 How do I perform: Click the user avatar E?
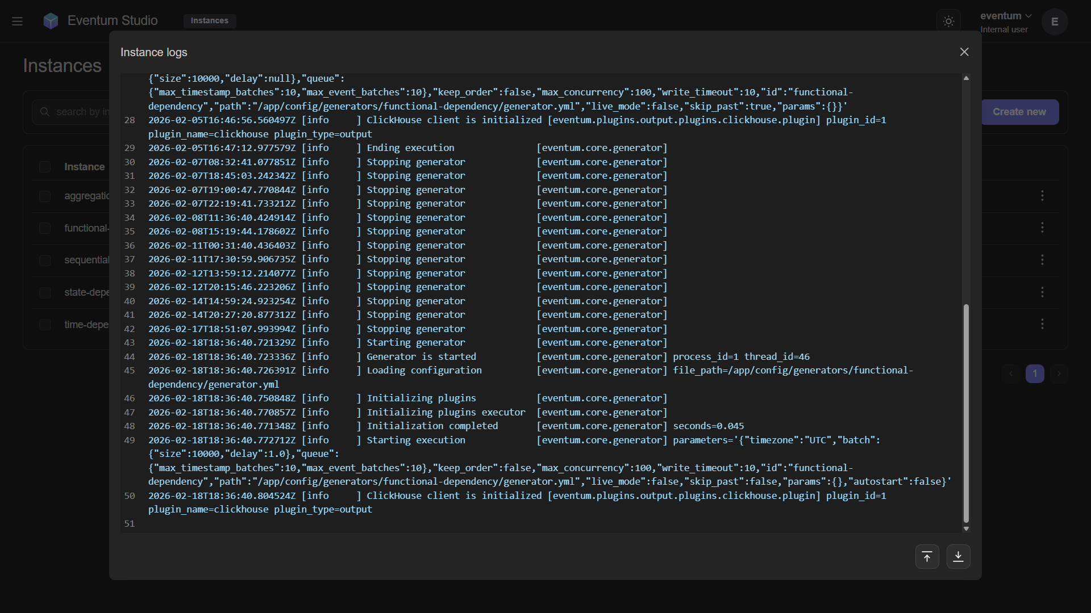coord(1055,22)
